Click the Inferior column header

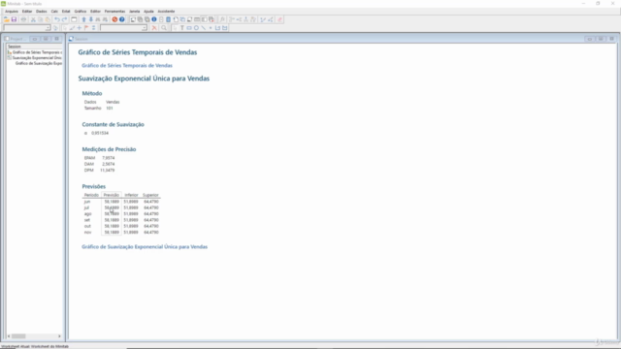pyautogui.click(x=131, y=195)
